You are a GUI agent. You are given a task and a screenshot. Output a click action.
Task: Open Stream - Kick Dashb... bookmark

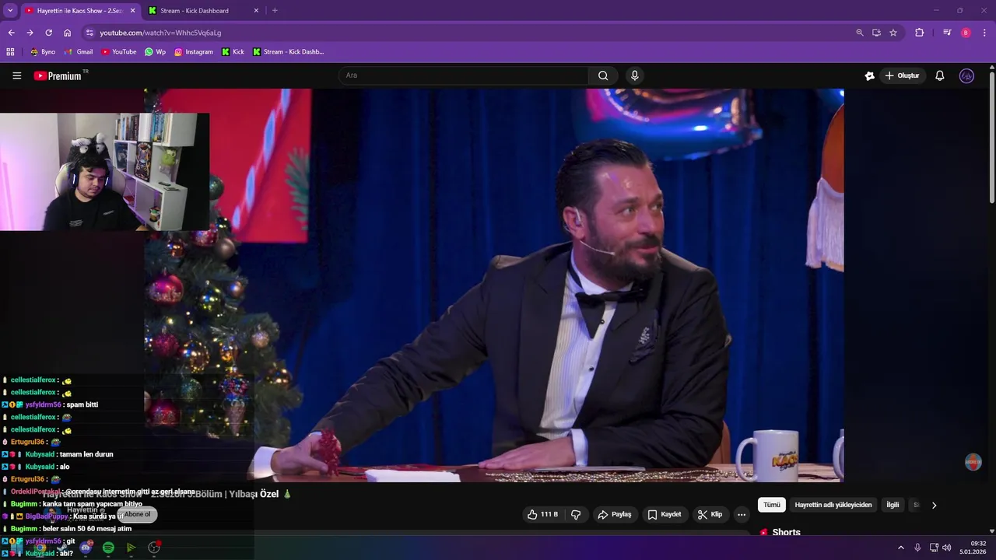[x=288, y=52]
